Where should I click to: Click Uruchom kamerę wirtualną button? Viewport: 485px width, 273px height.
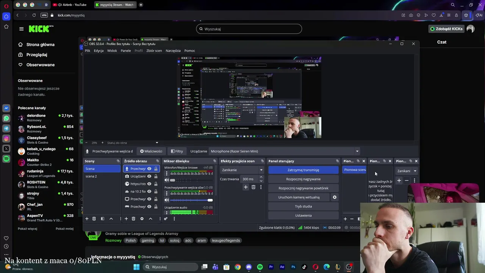tap(299, 197)
